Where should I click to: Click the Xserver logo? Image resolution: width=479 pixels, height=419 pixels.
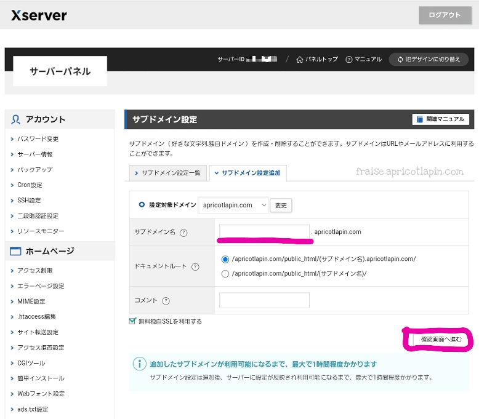point(39,15)
